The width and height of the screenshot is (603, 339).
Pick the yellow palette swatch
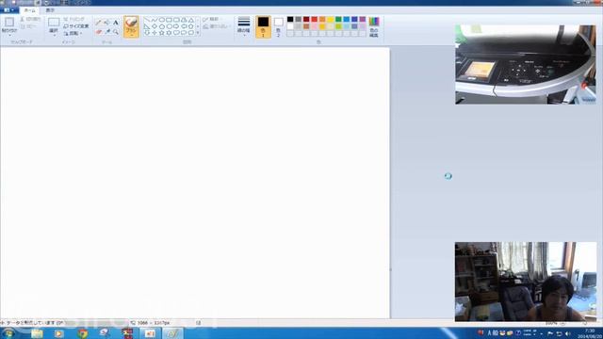[x=331, y=19]
